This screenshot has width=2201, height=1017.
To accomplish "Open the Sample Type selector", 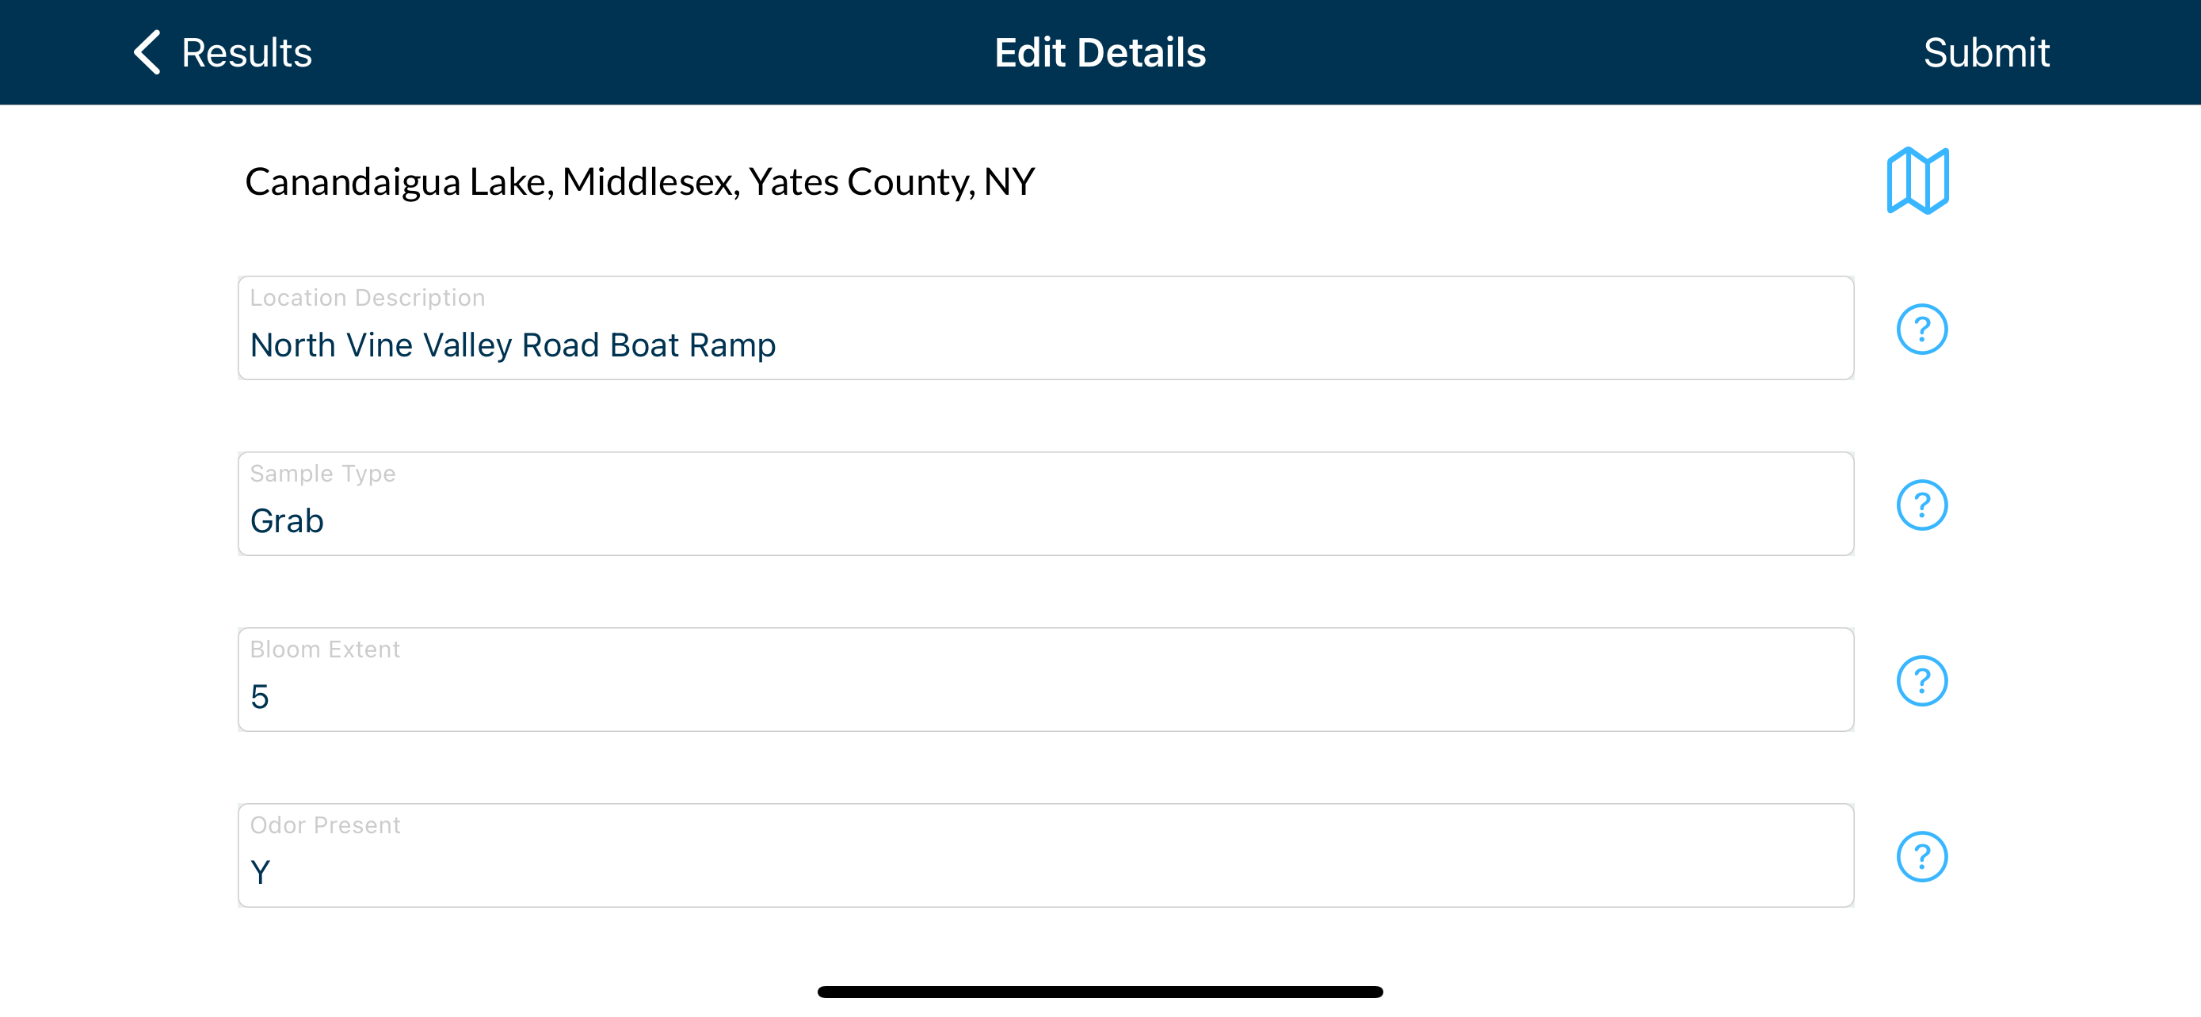I will 1046,504.
